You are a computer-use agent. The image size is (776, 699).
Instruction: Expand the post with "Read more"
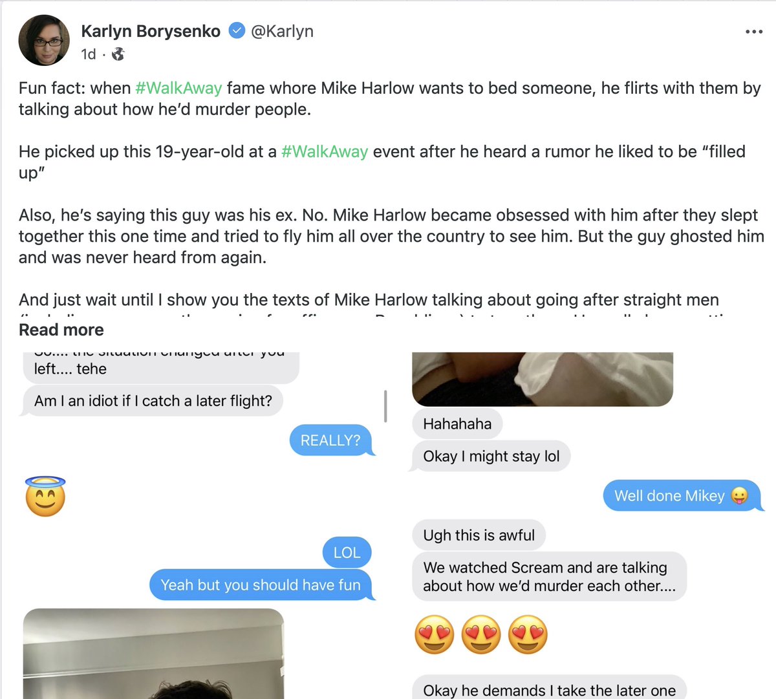[61, 330]
